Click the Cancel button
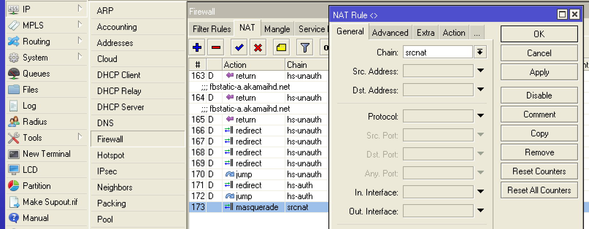 pyautogui.click(x=539, y=53)
